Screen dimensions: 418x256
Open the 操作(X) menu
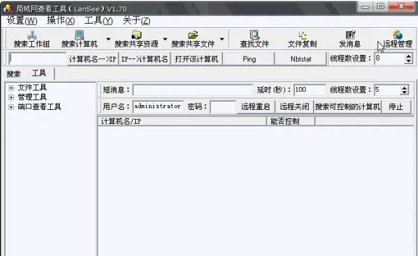(61, 20)
